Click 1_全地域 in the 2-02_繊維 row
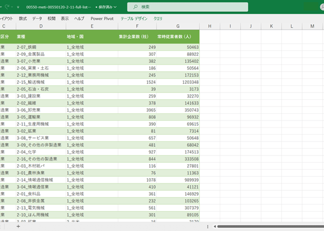This screenshot has width=324, height=231. (92, 103)
